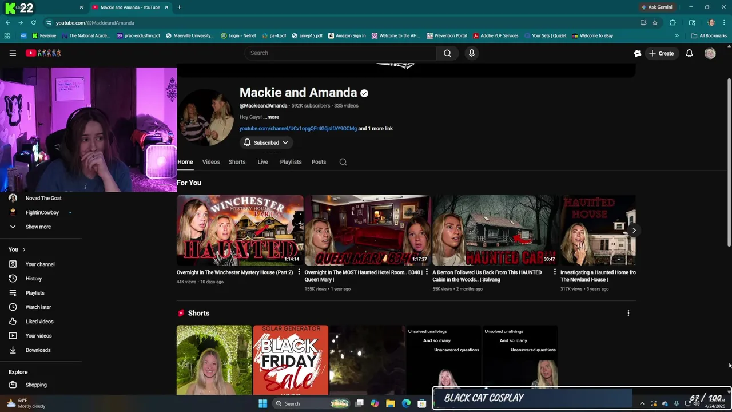Open 'and 1 more link'
This screenshot has width=732, height=412.
coord(375,128)
